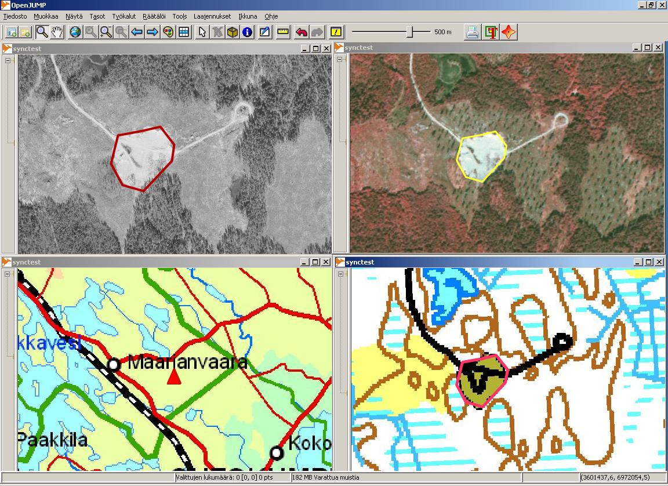Open the Tiedosto menu
Viewport: 668px width, 486px height.
click(15, 16)
